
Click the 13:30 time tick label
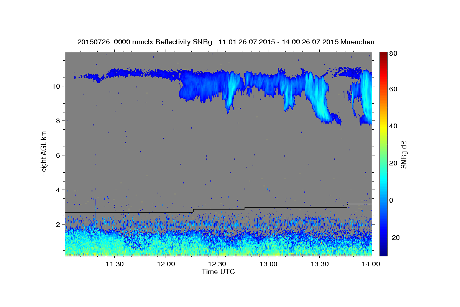tap(320, 264)
